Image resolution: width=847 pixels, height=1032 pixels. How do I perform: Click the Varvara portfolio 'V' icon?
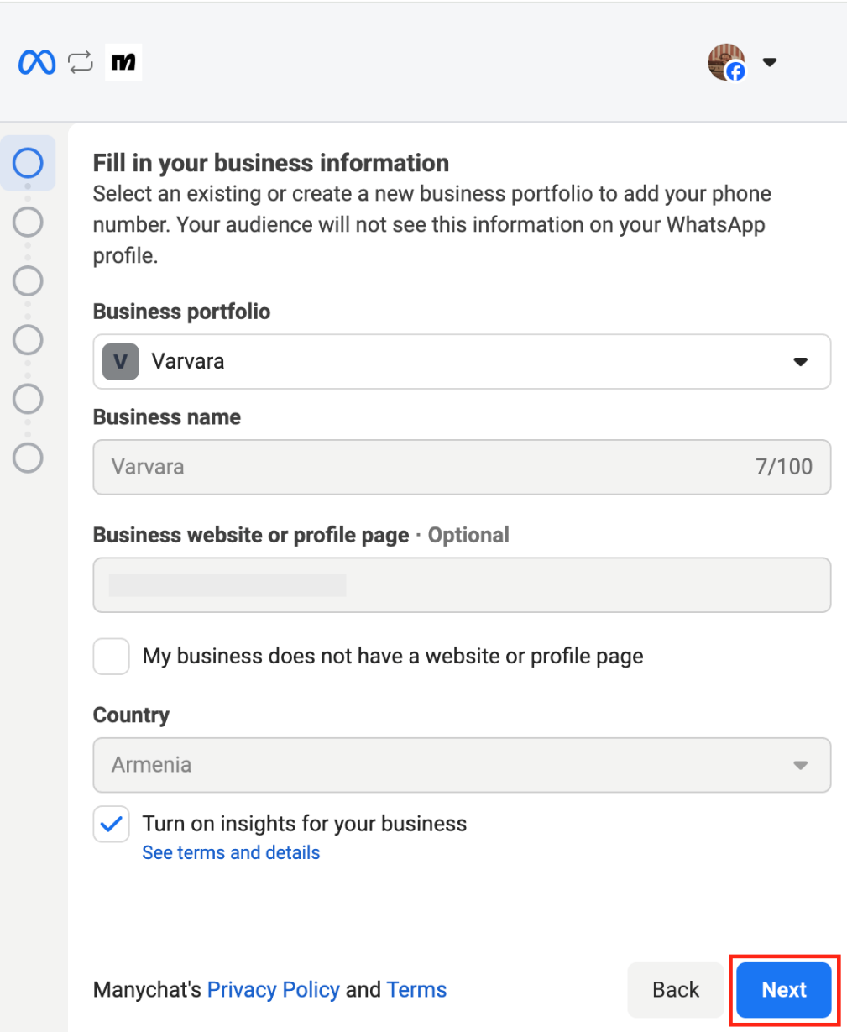tap(120, 362)
